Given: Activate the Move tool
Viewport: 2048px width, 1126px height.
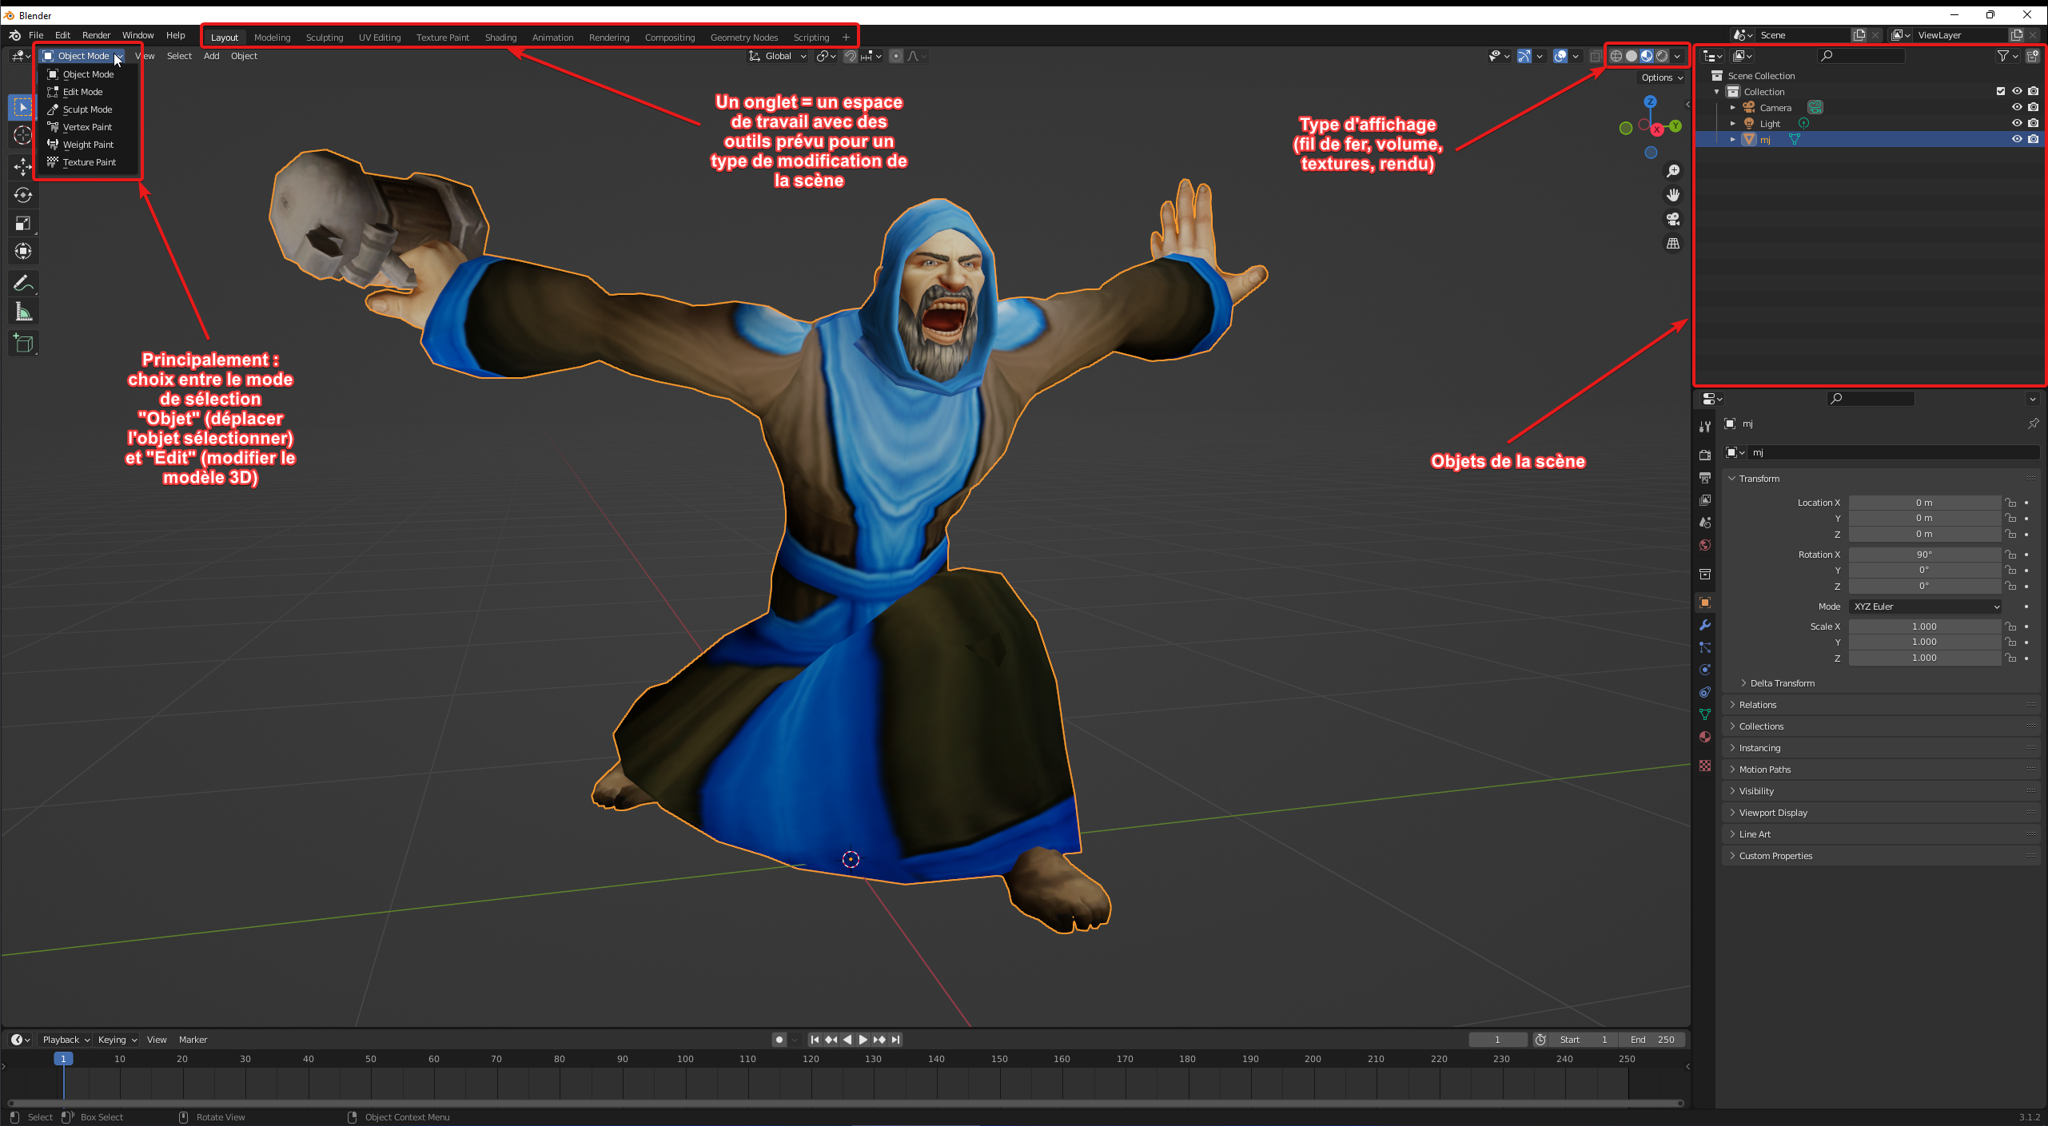Looking at the screenshot, I should pyautogui.click(x=22, y=166).
